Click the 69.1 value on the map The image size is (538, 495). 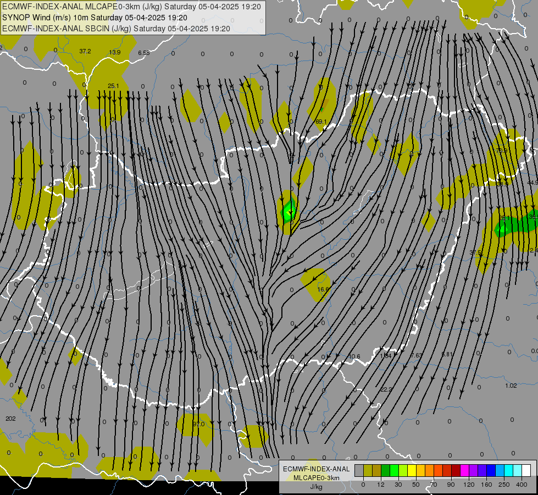tap(321, 122)
